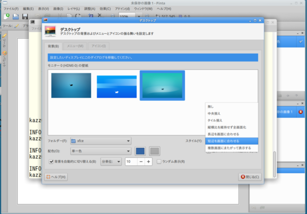This screenshot has height=214, width=307.
Task: Click the 閉じる(C) button
Action: point(250,177)
